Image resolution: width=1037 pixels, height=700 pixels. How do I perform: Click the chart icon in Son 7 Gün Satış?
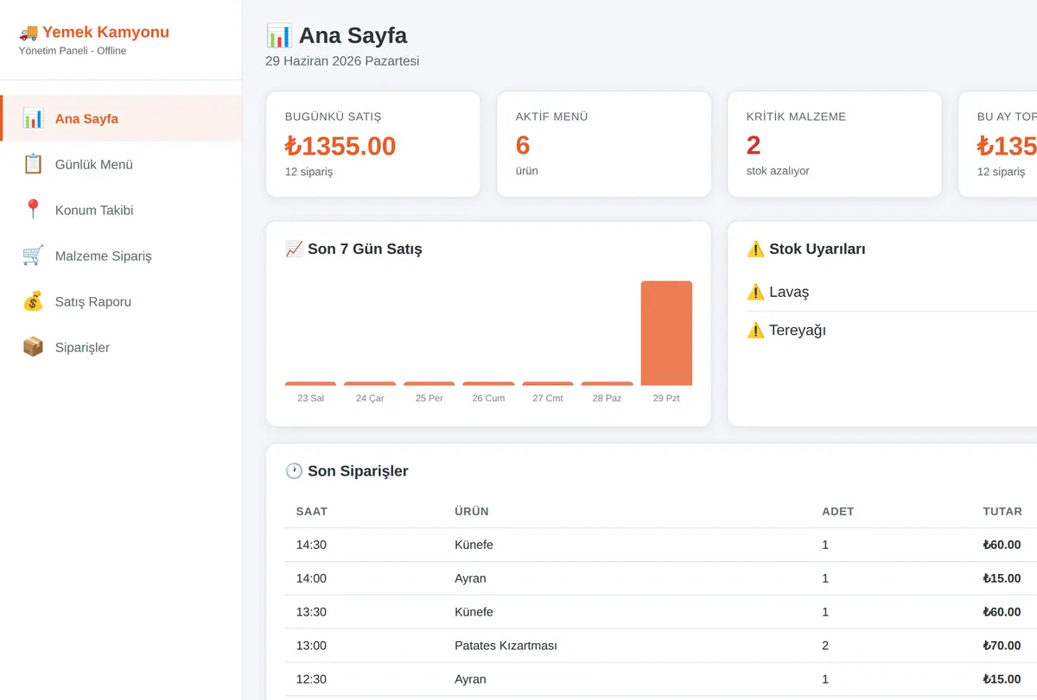pyautogui.click(x=294, y=249)
